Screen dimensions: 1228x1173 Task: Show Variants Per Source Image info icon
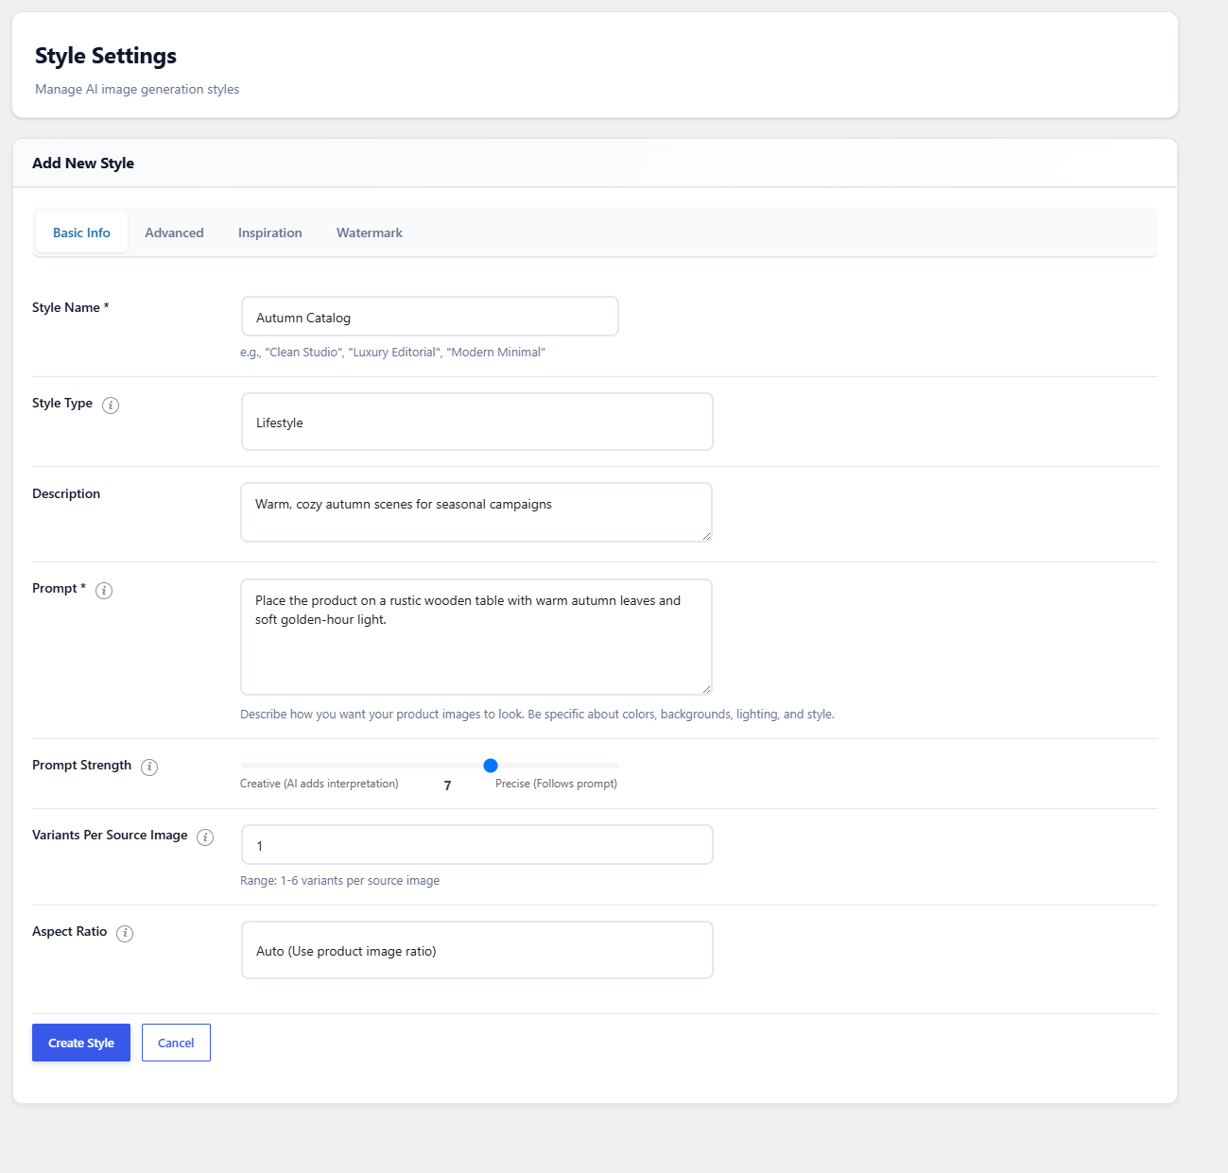coord(205,837)
